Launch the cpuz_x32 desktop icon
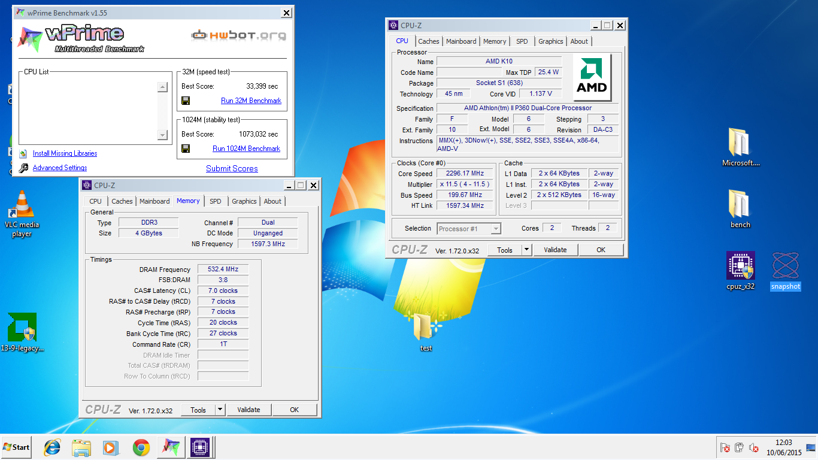The height and width of the screenshot is (460, 818). click(x=740, y=271)
